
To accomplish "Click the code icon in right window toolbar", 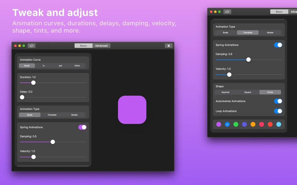I will point(227,12).
